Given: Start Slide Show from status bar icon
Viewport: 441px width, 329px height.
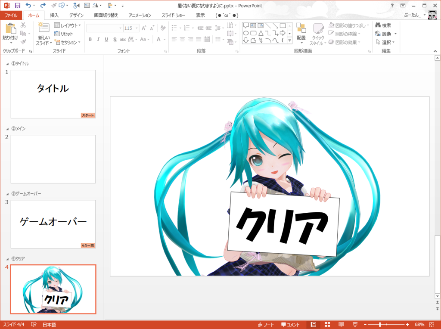Looking at the screenshot, I should tap(355, 325).
